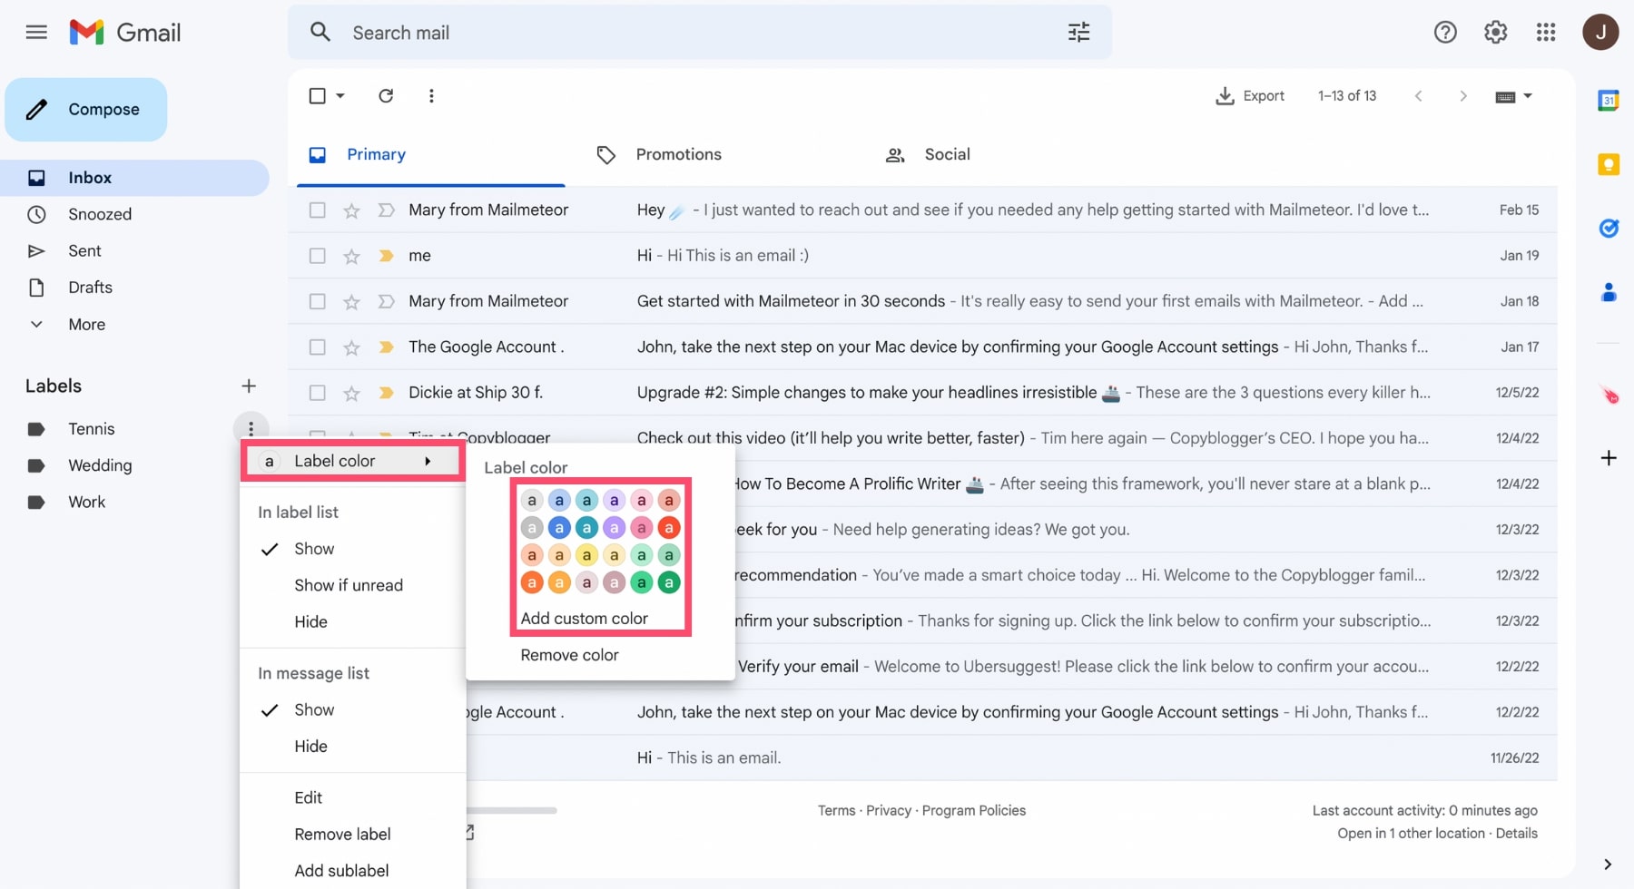The image size is (1634, 889).
Task: Pick the yellow label color swatch
Action: click(586, 555)
